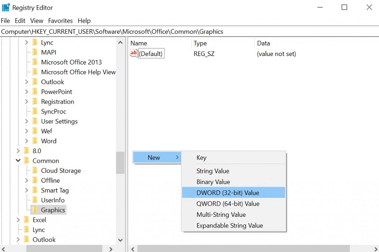Click the Name column header
The image size is (379, 252).
point(139,43)
